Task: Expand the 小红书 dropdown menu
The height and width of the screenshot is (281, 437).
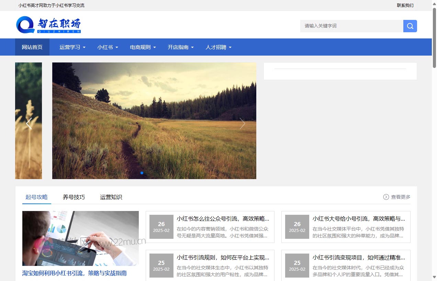Action: point(108,47)
